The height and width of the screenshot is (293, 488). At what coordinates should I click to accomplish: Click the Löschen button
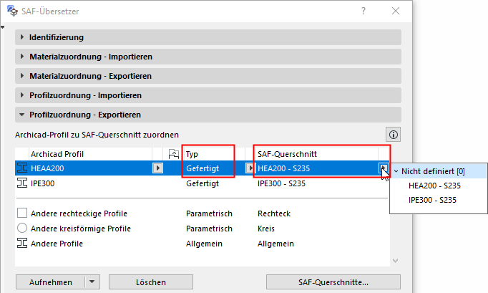pos(150,282)
